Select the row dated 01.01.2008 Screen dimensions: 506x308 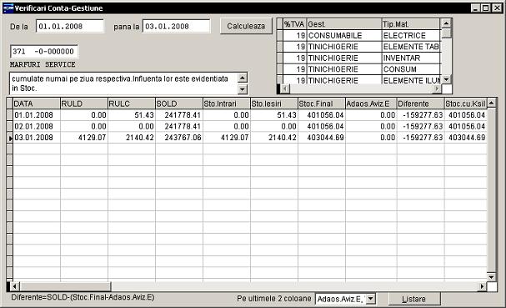pyautogui.click(x=249, y=115)
